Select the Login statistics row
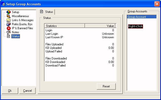 [x=80, y=30]
